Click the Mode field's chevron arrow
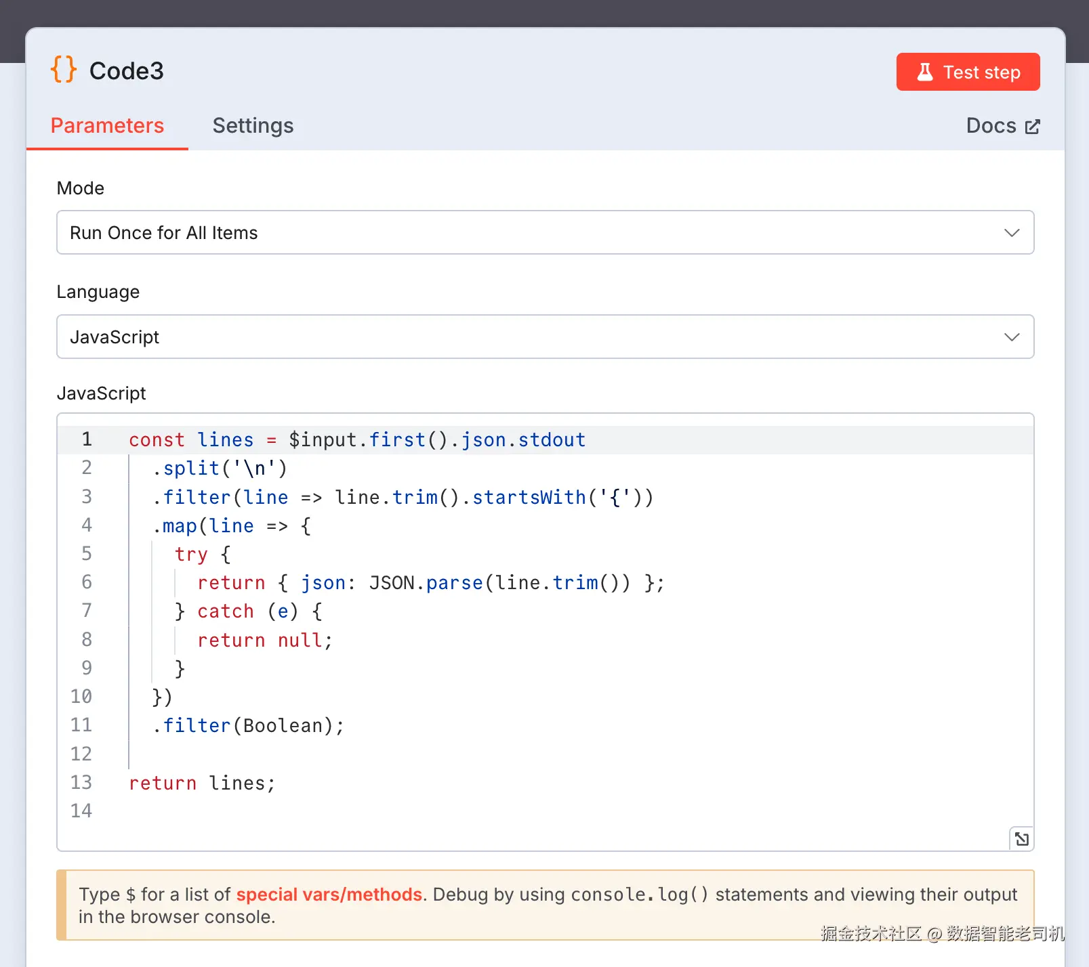Screen dimensions: 1089x967 pos(1011,233)
